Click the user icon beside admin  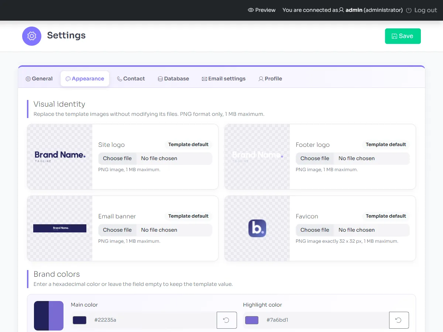tap(341, 10)
